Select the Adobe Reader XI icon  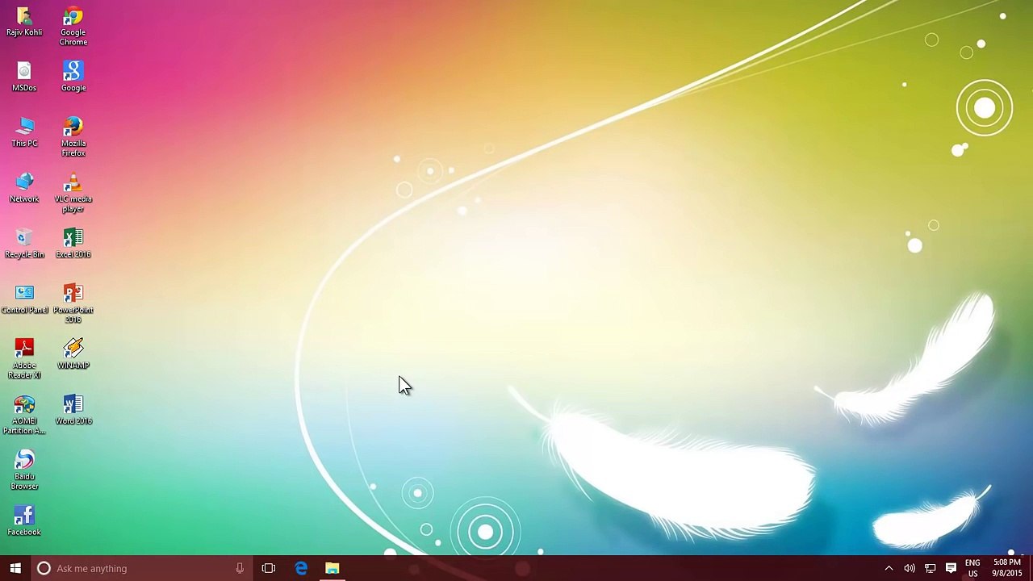24,360
